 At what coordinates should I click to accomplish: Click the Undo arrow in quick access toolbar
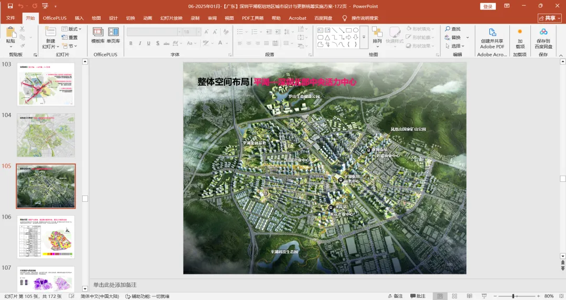pos(20,6)
